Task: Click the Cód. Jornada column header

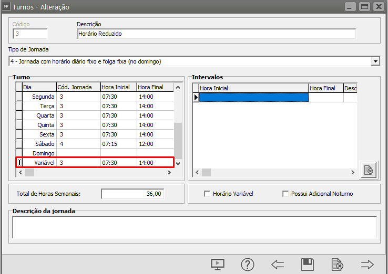Action: (78, 87)
